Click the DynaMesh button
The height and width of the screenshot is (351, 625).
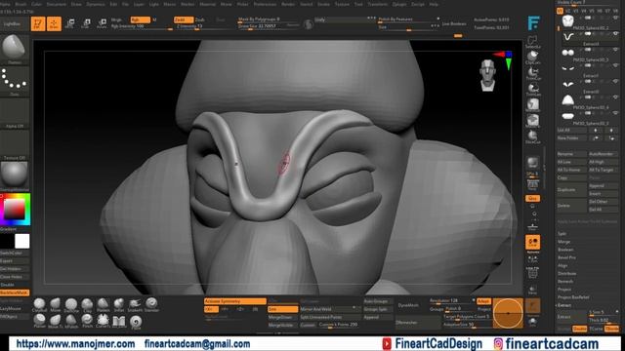pos(408,305)
